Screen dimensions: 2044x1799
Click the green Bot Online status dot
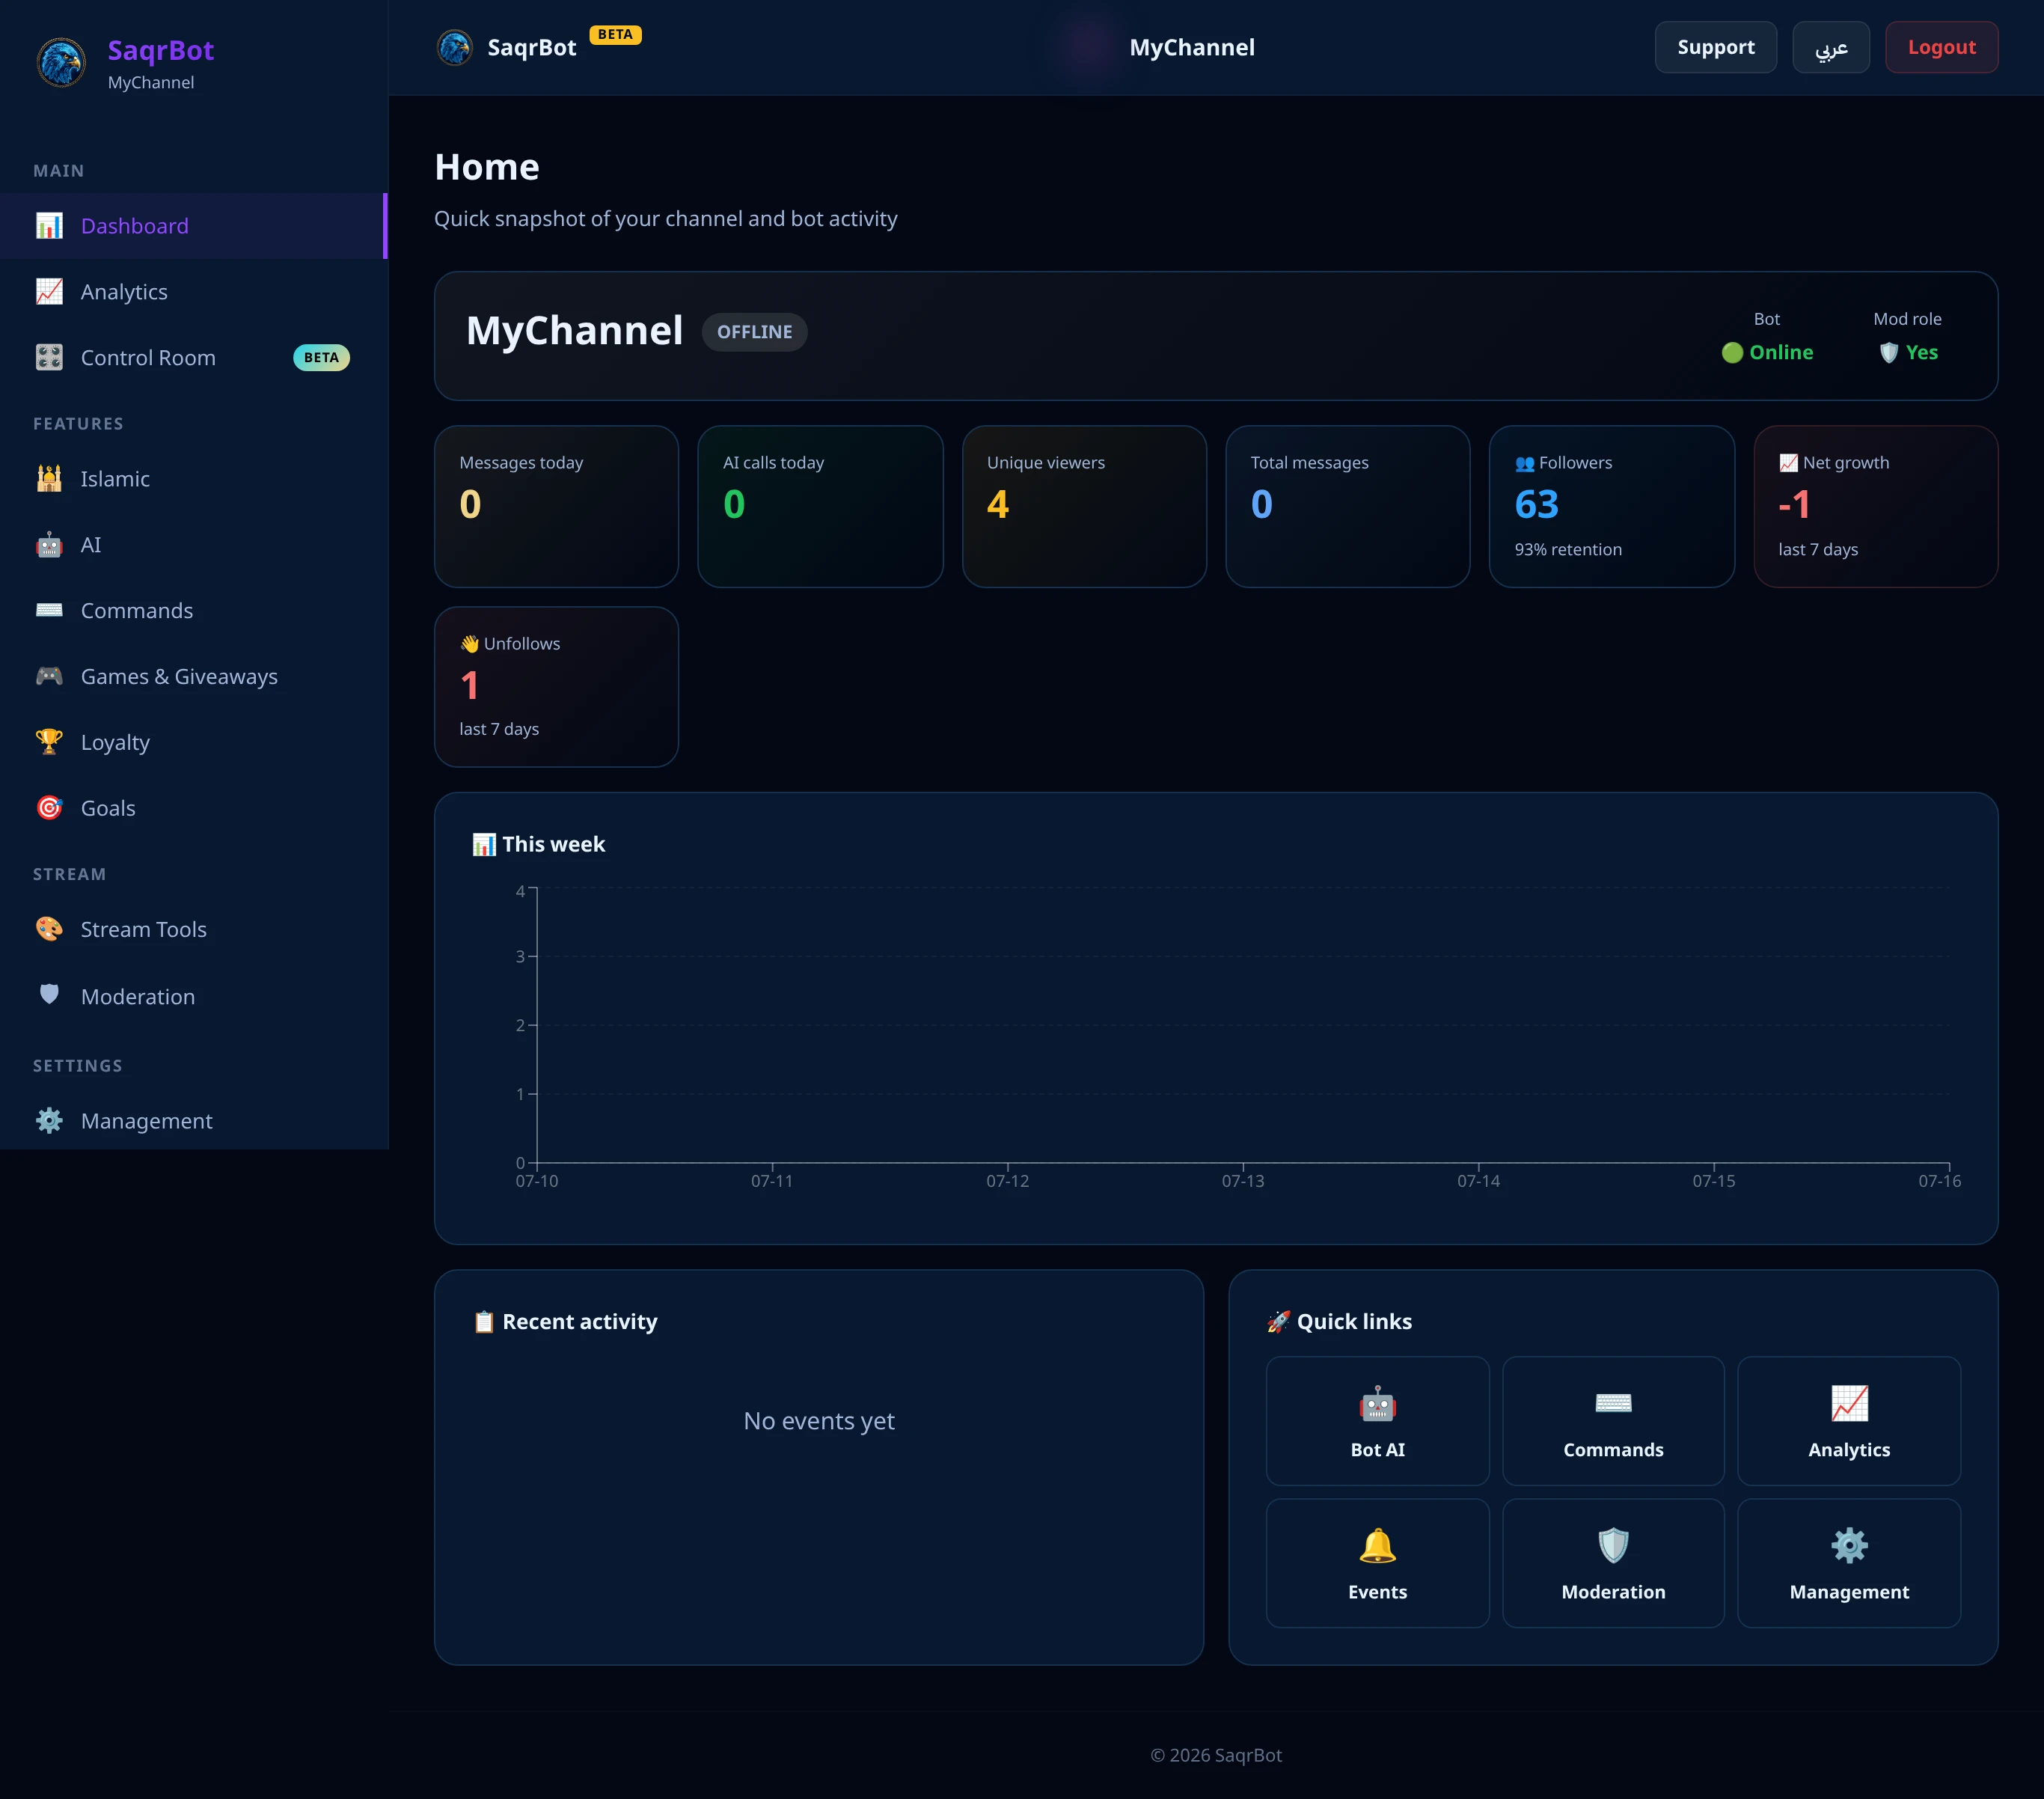(x=1732, y=353)
